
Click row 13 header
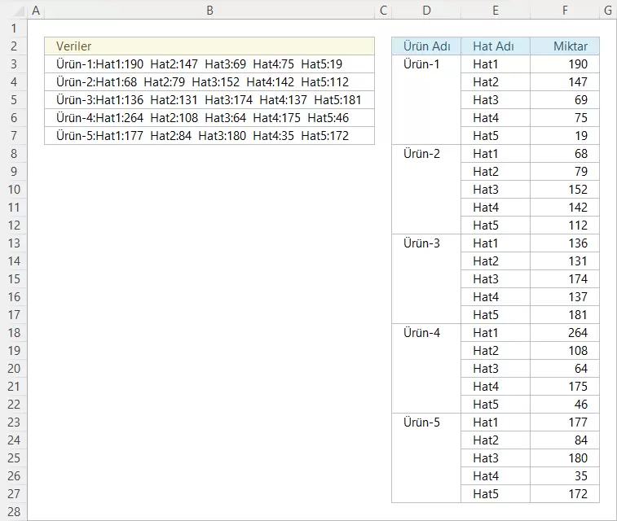(13, 243)
